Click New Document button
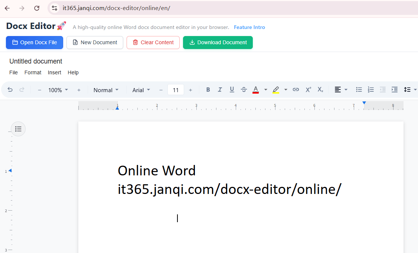 95,42
